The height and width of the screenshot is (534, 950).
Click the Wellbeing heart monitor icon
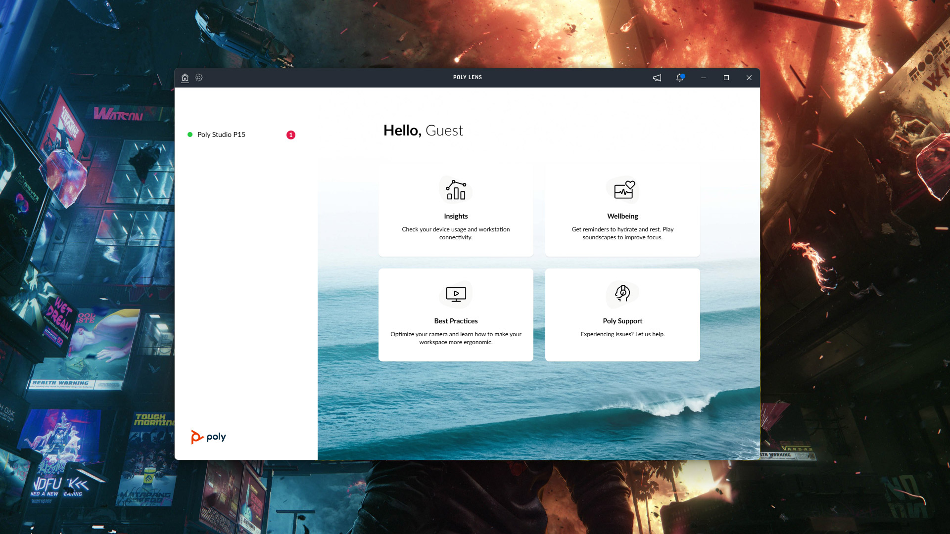(623, 190)
